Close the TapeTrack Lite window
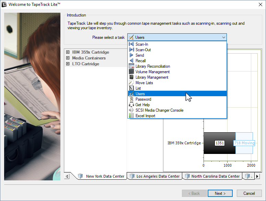 pyautogui.click(x=261, y=4)
